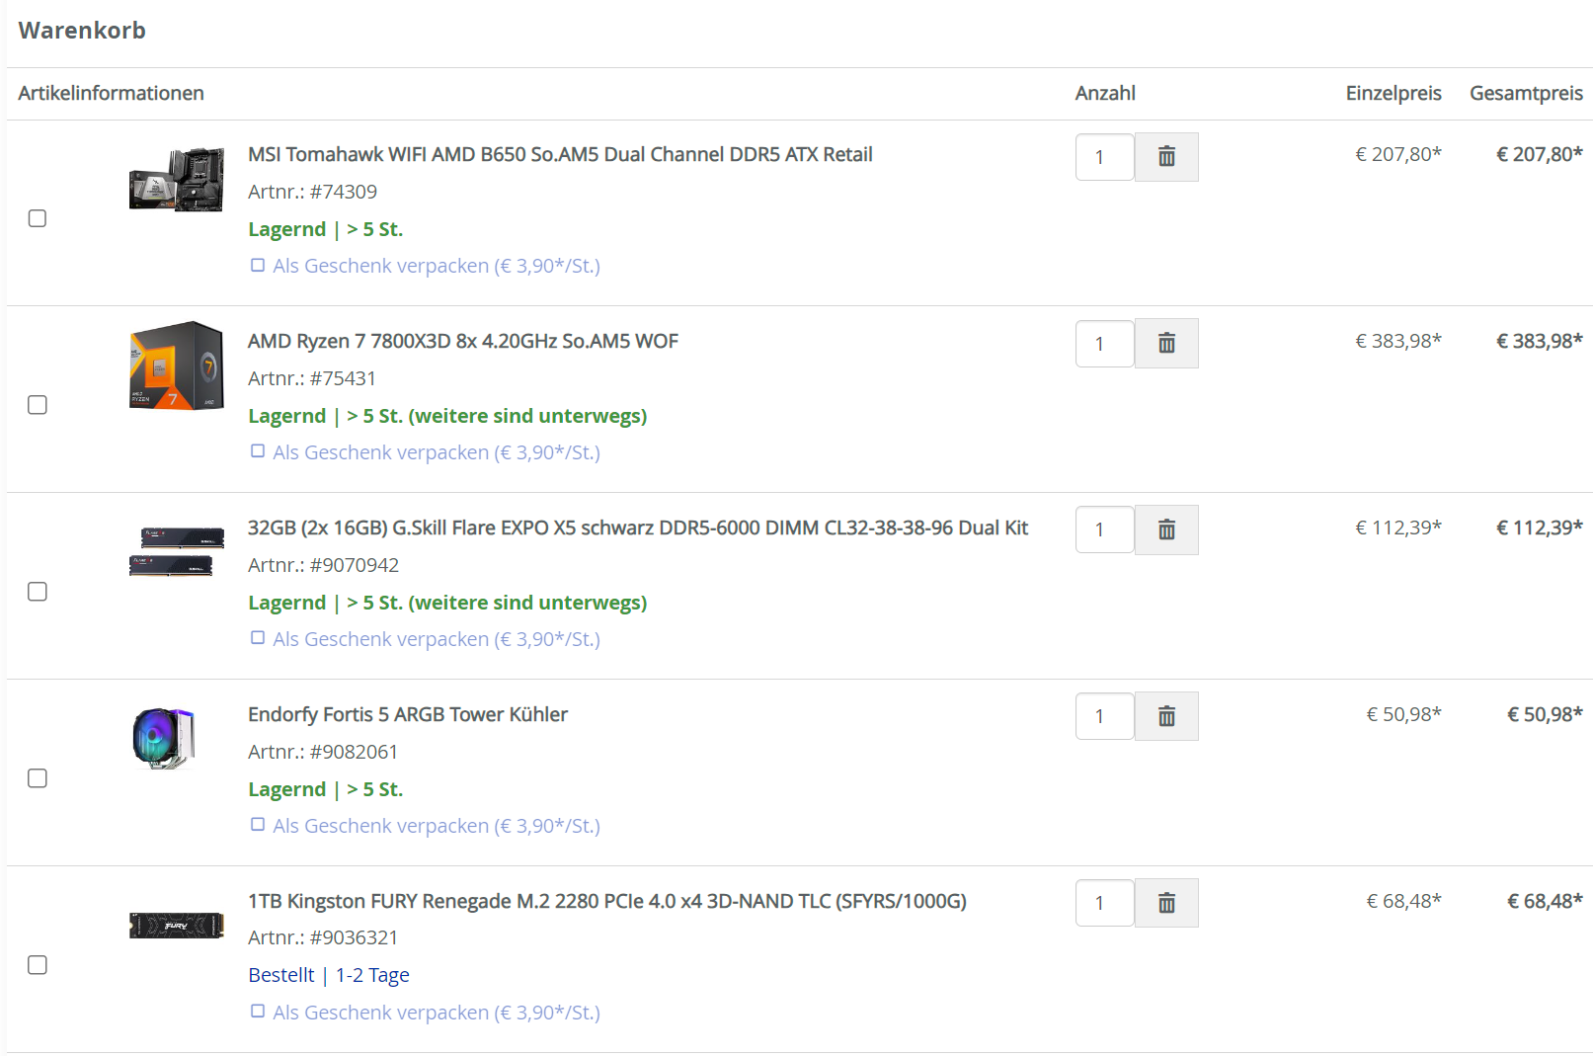Mark the Kingston FURY Renegade row checkbox
The height and width of the screenshot is (1056, 1593).
(38, 965)
